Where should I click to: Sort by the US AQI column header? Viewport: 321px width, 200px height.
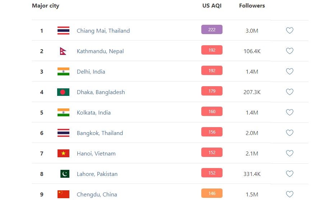[212, 6]
